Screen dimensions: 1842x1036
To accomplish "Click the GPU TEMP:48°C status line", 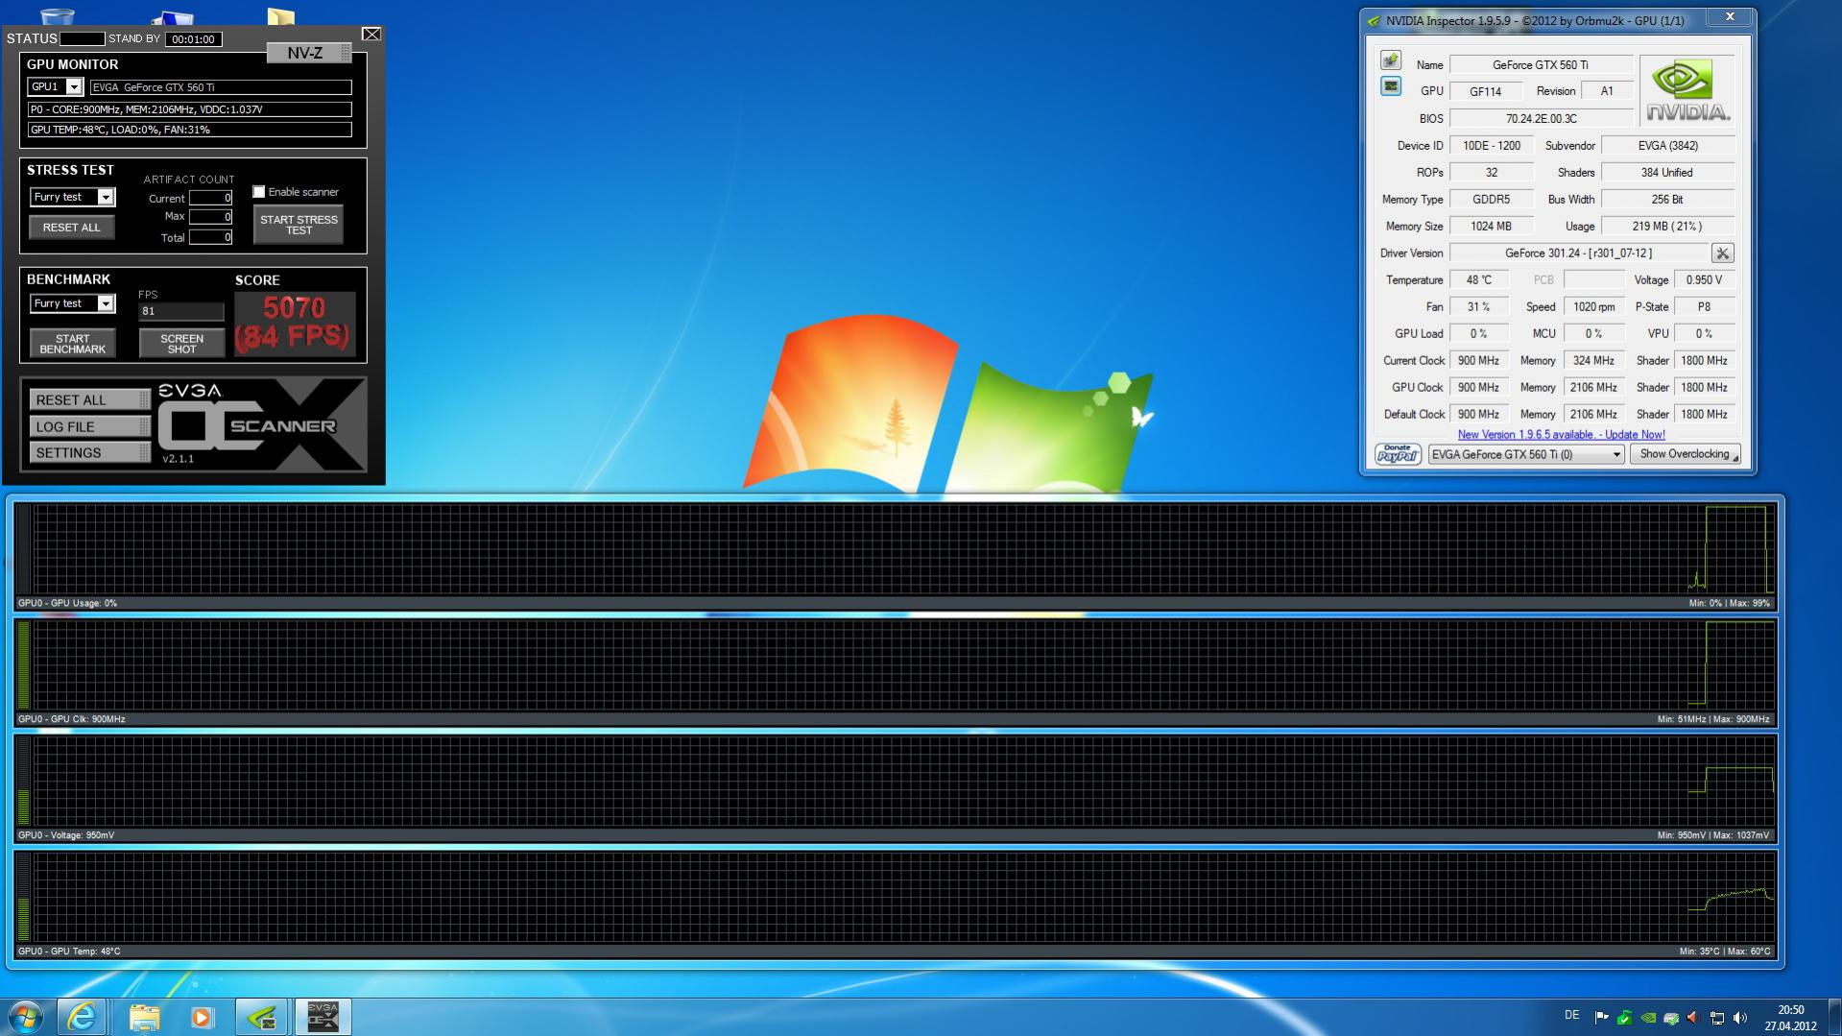I will (x=190, y=130).
